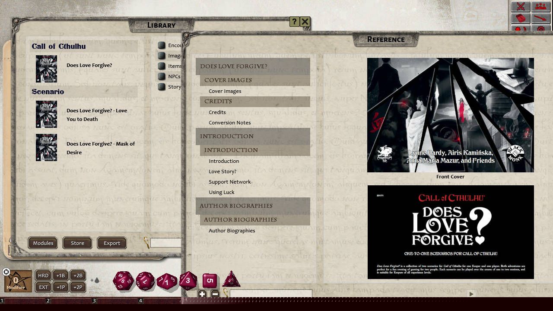Pick the d8 die showing 3

tap(188, 280)
